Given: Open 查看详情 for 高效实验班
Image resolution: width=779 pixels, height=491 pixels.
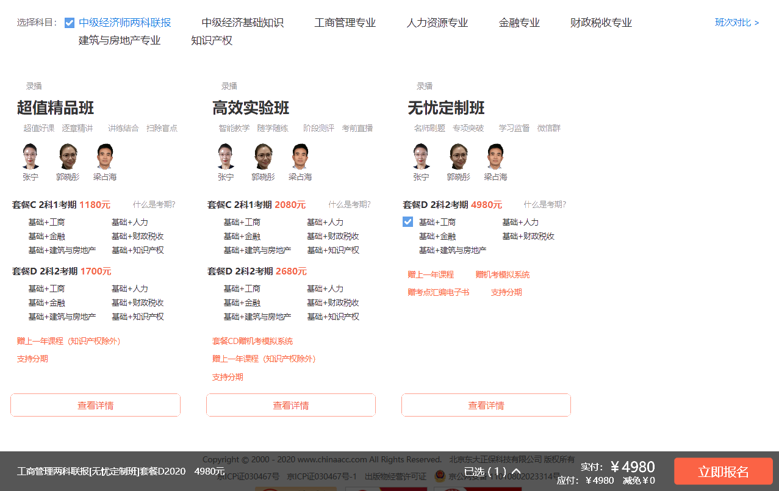Looking at the screenshot, I should pos(290,405).
